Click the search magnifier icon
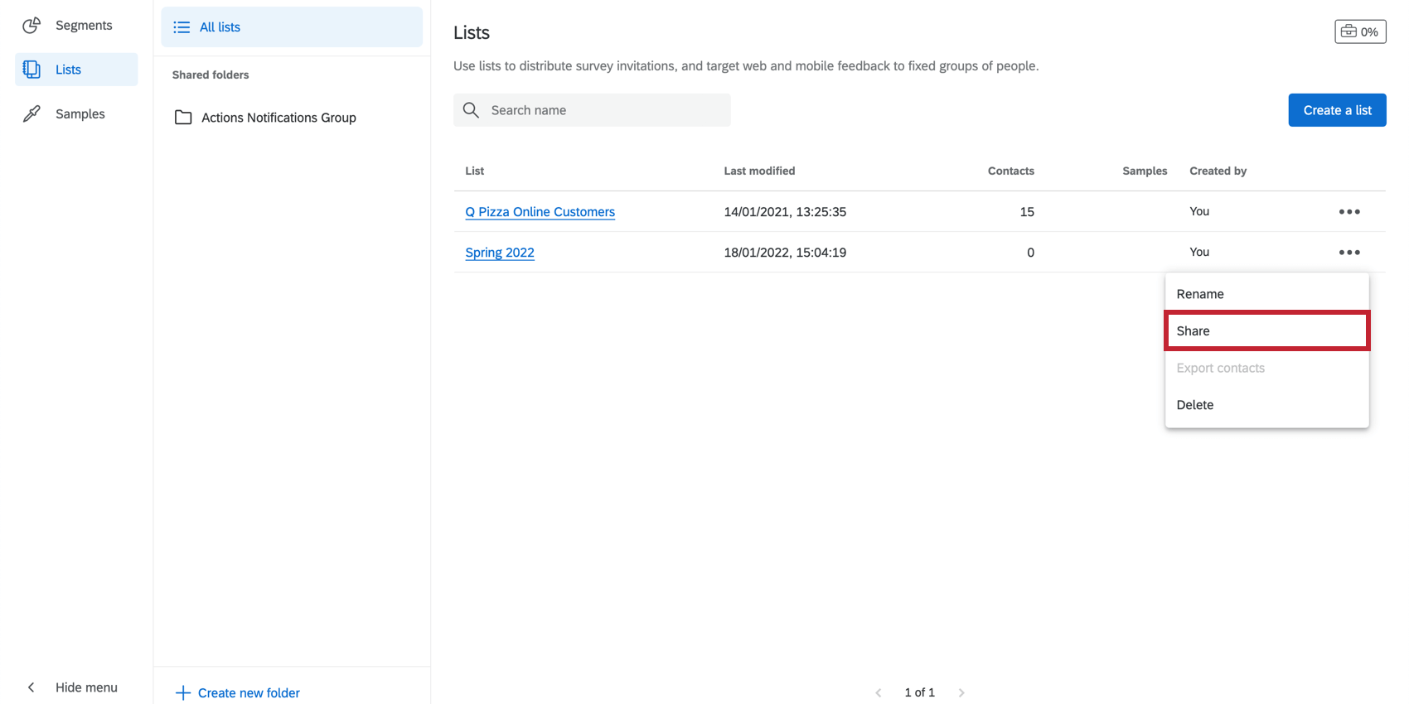 [x=471, y=110]
